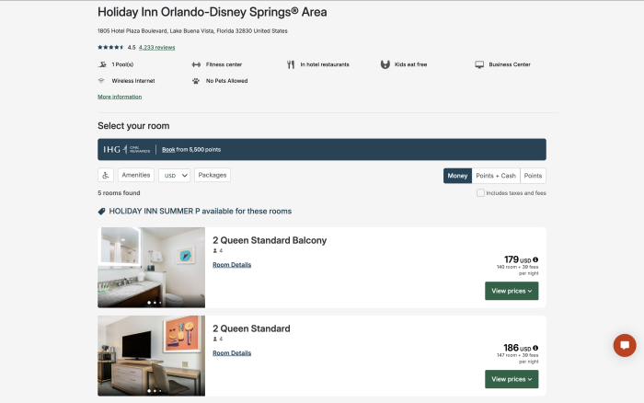Screen dimensions: 644x403
Task: Click the IHG One Rewards logo
Action: click(x=125, y=149)
